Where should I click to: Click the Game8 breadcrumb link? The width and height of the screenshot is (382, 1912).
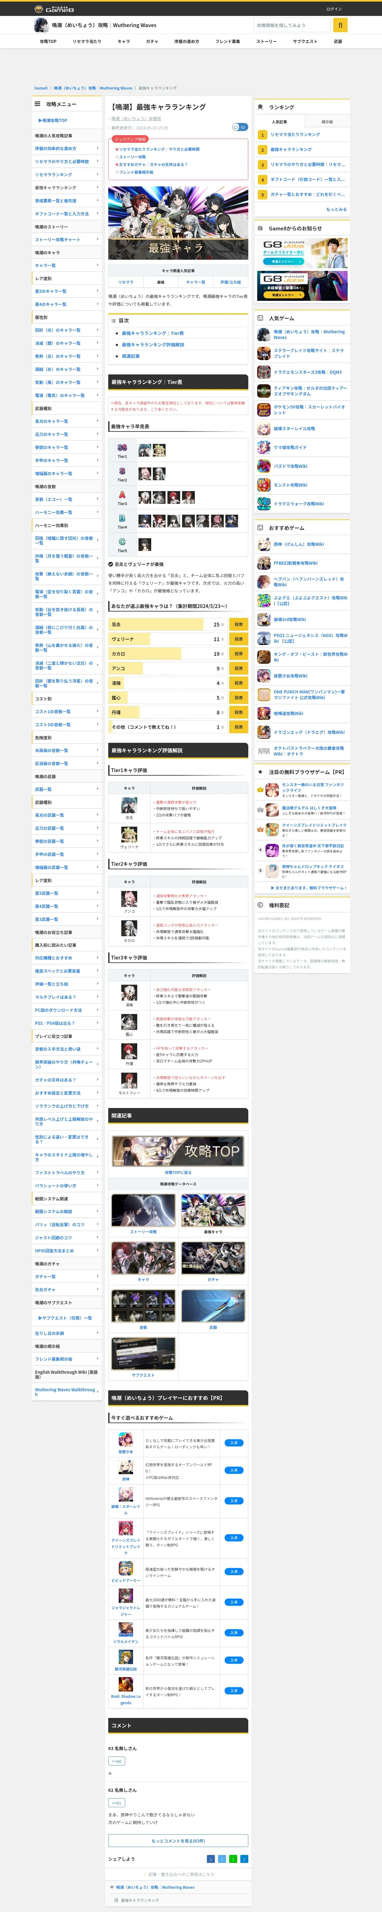[41, 88]
